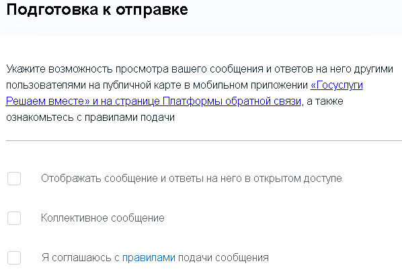Click the words а также after the link

325,101
